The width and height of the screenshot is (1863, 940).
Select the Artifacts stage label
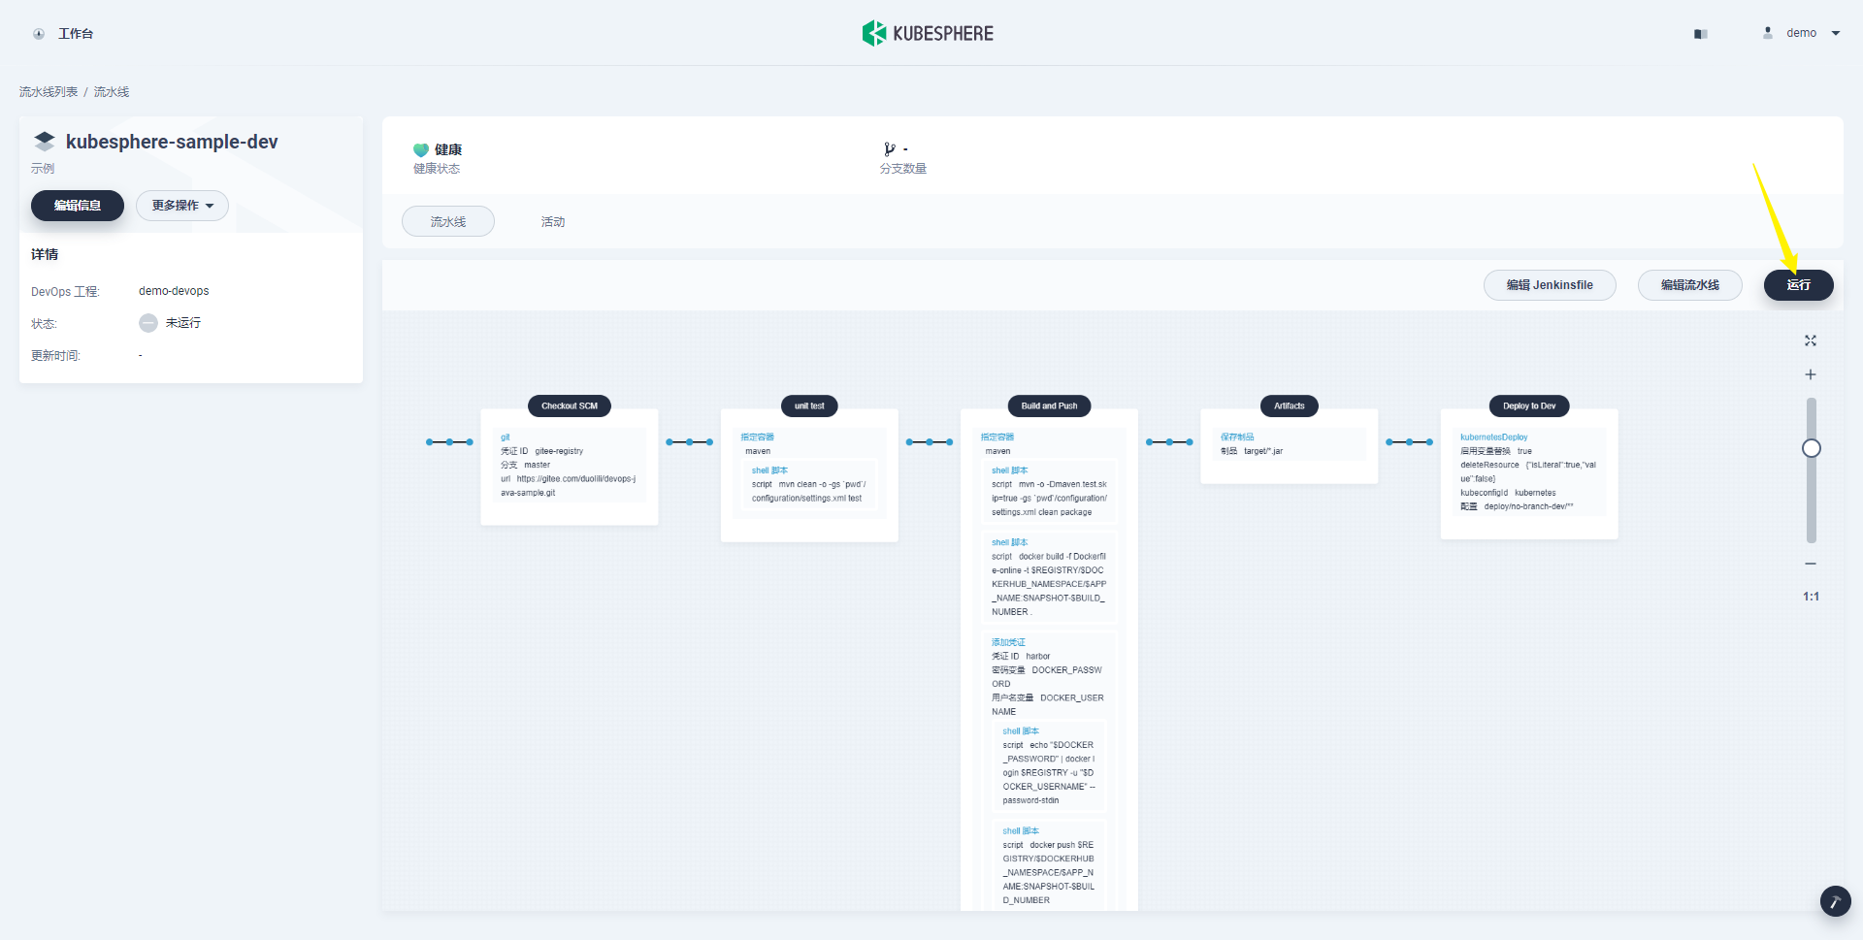[x=1290, y=406]
